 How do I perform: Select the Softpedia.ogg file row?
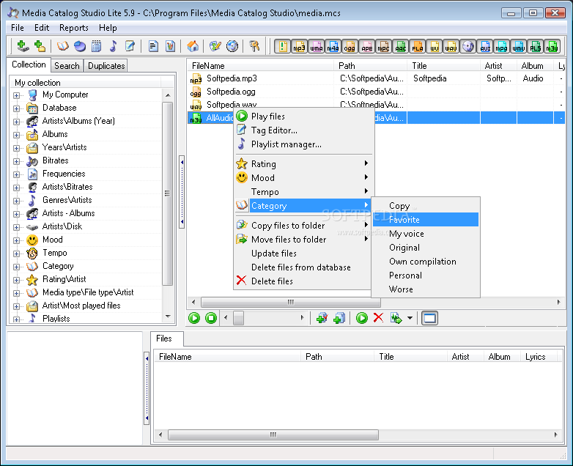click(x=376, y=92)
